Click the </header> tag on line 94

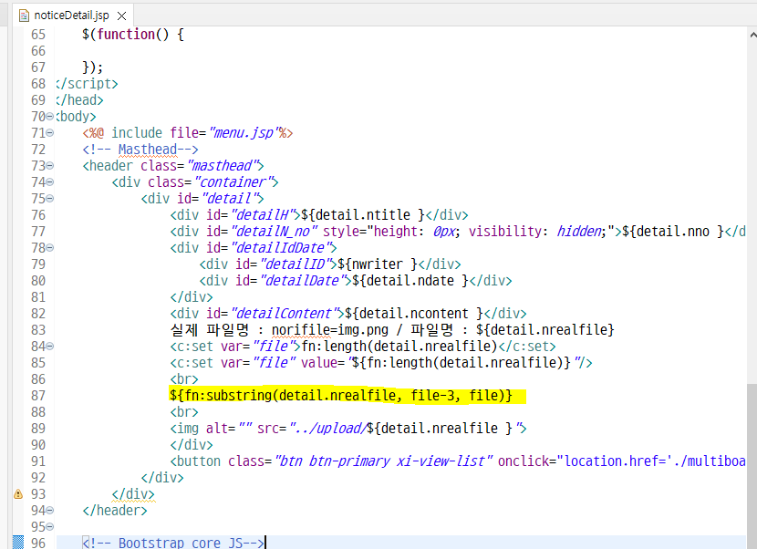(115, 511)
